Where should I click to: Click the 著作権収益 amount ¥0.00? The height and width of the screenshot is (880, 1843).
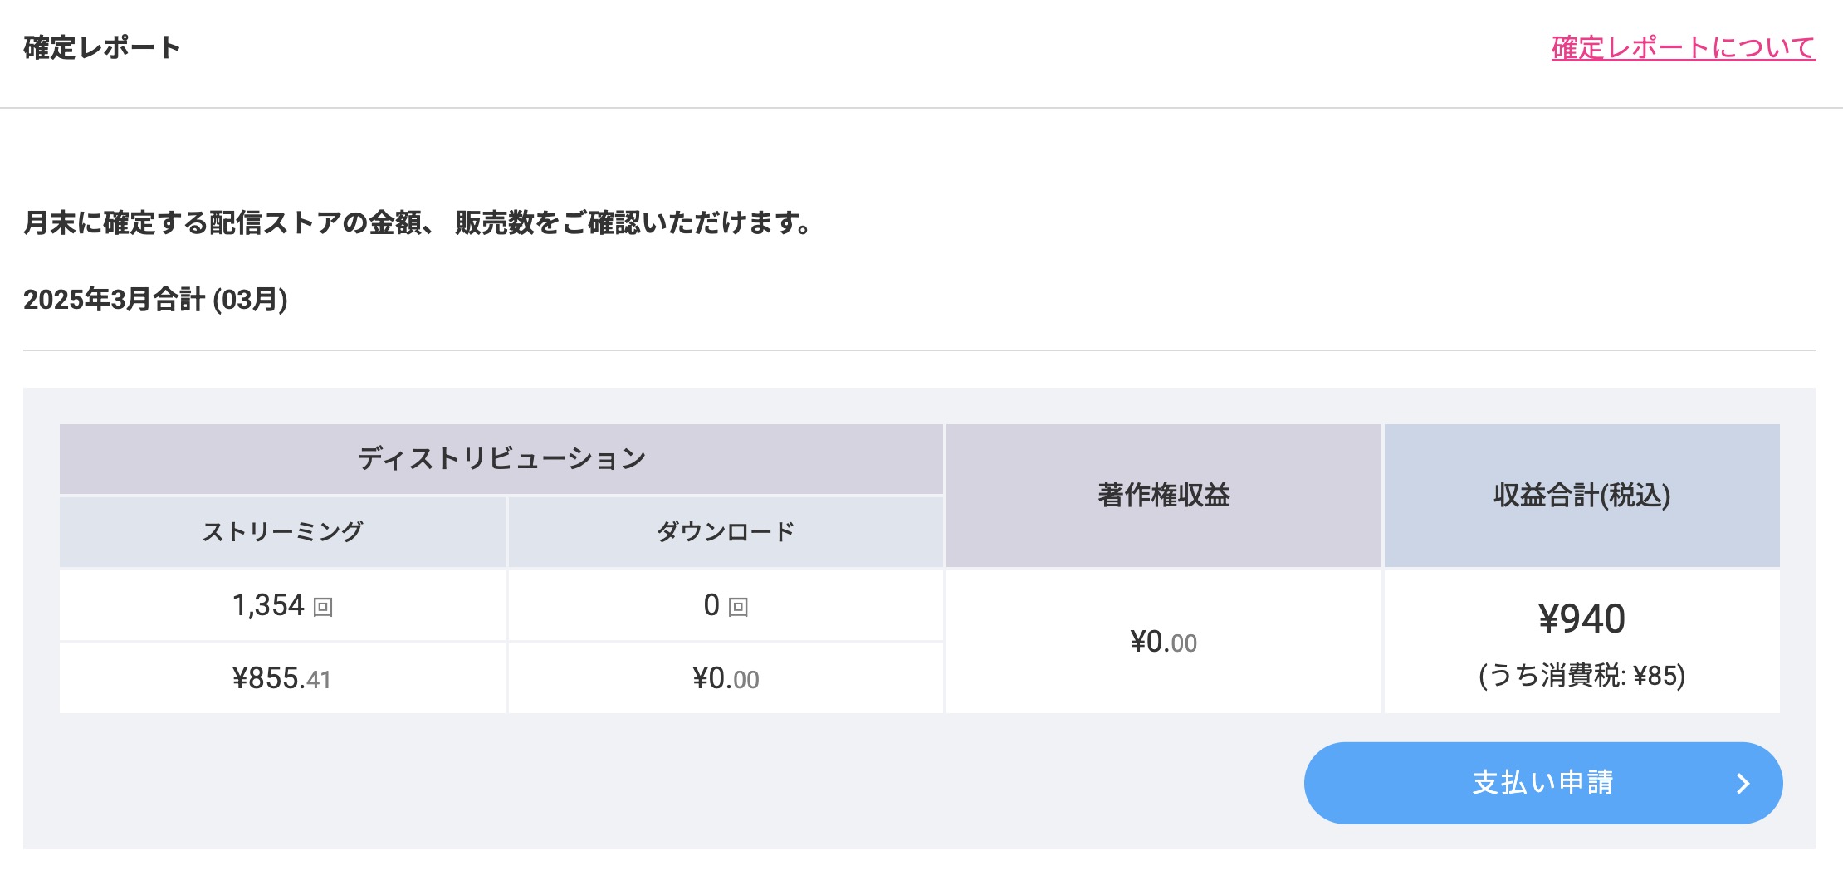pyautogui.click(x=1163, y=643)
